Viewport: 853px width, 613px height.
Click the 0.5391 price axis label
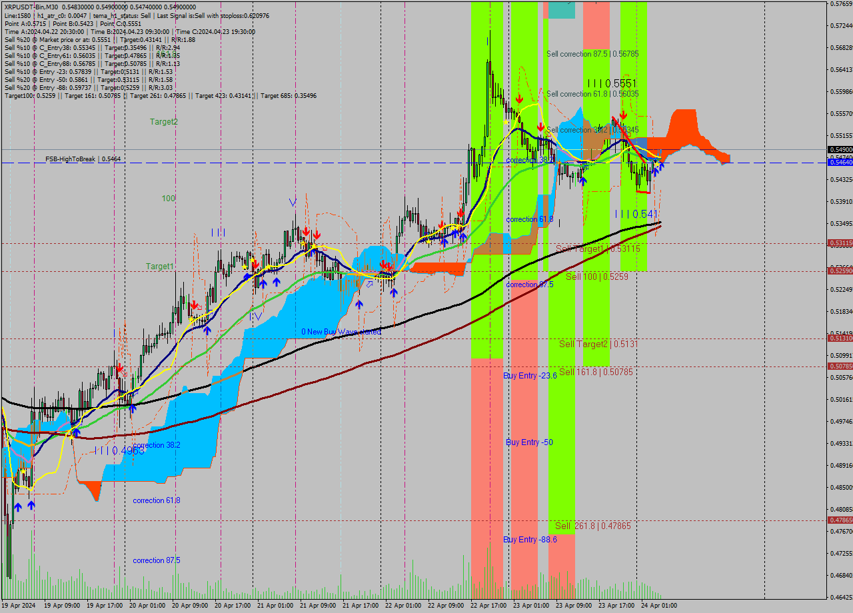841,202
